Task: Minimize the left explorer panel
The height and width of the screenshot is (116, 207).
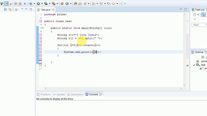Action: (26, 9)
